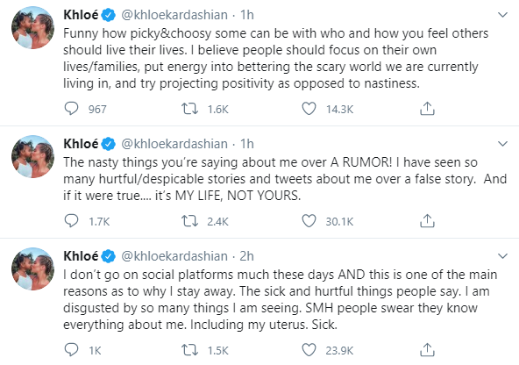
Task: Open more options chevron on first tweet
Action: pyautogui.click(x=503, y=15)
